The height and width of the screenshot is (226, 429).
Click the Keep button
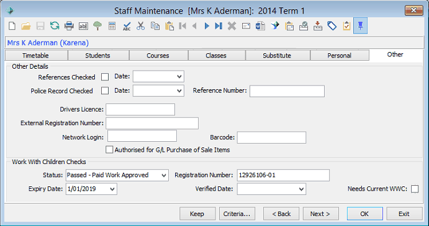click(197, 214)
